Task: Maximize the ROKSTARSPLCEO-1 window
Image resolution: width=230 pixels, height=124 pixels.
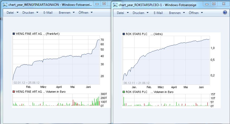Action: click(214, 4)
